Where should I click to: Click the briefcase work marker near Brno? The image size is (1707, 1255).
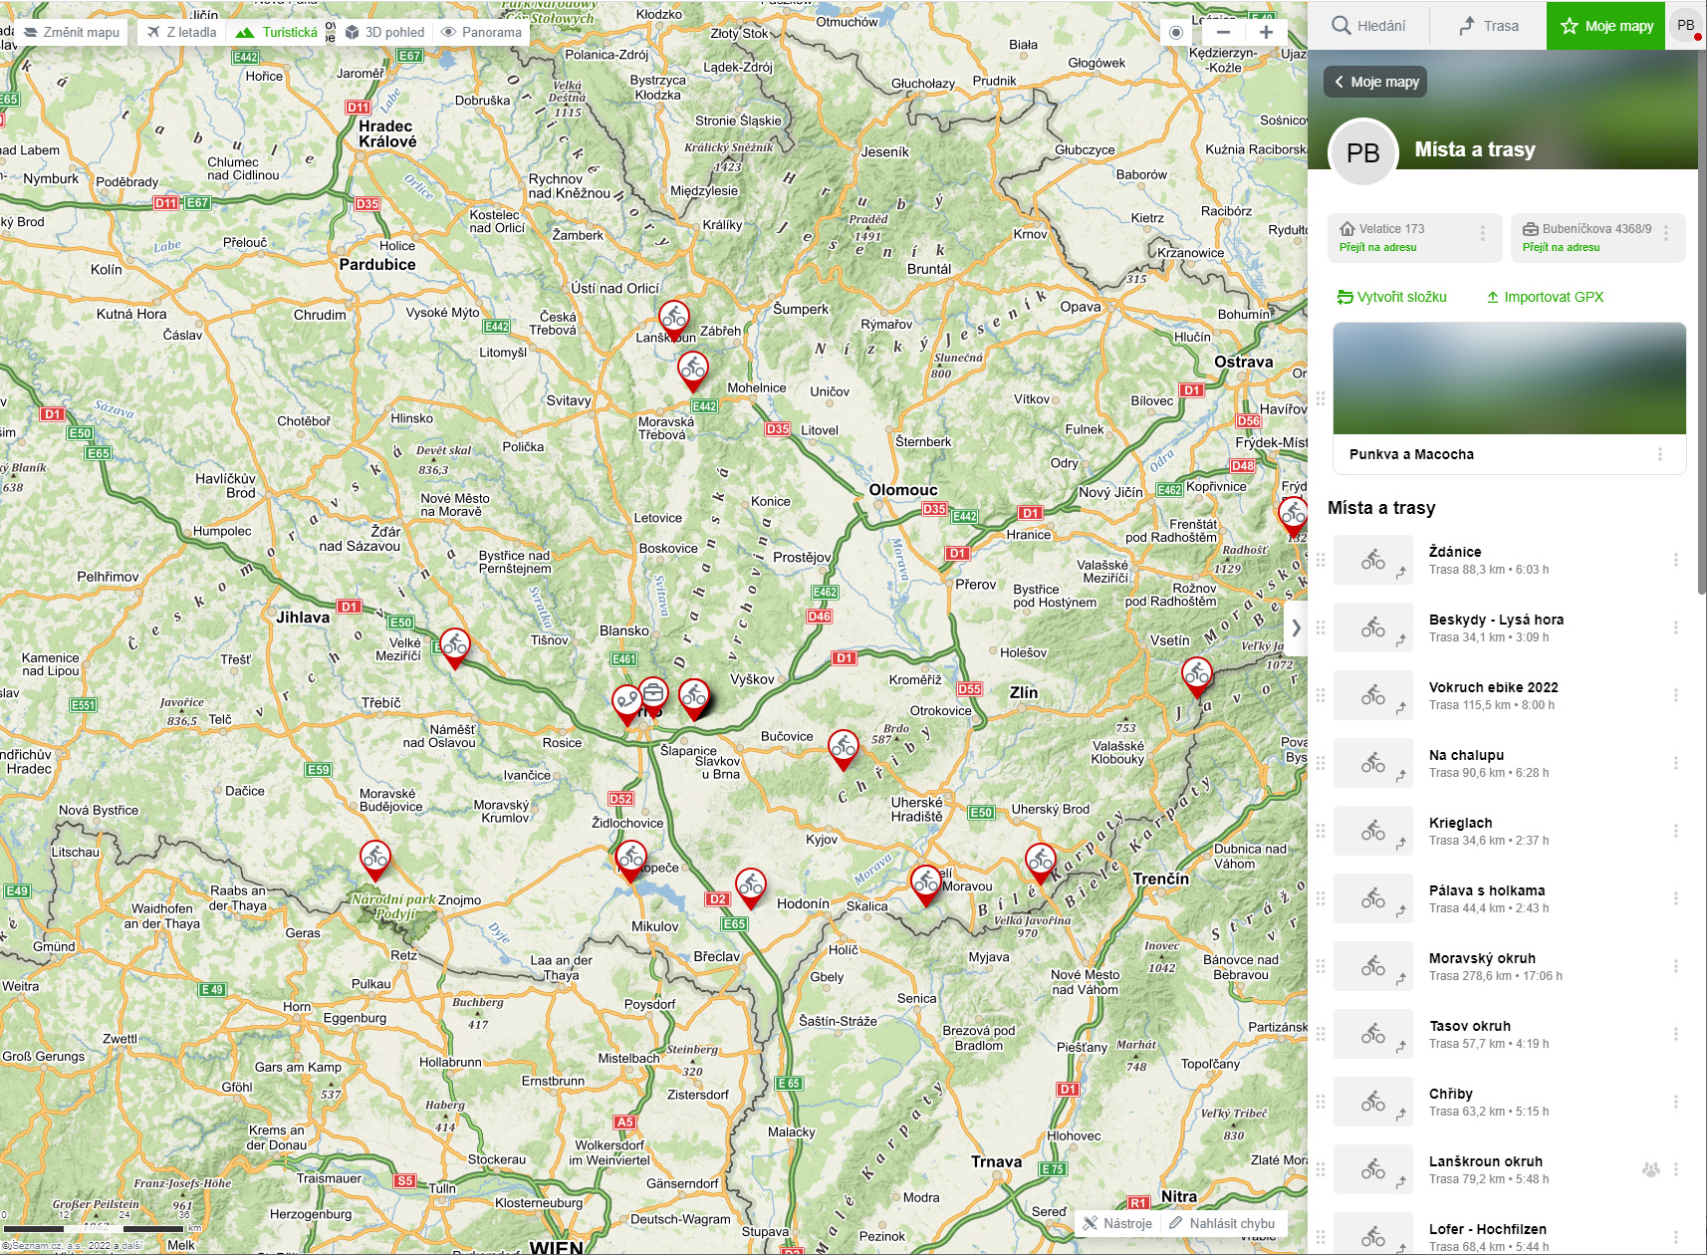[x=653, y=692]
